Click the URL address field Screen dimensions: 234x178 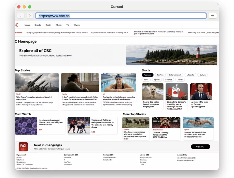(x=121, y=16)
